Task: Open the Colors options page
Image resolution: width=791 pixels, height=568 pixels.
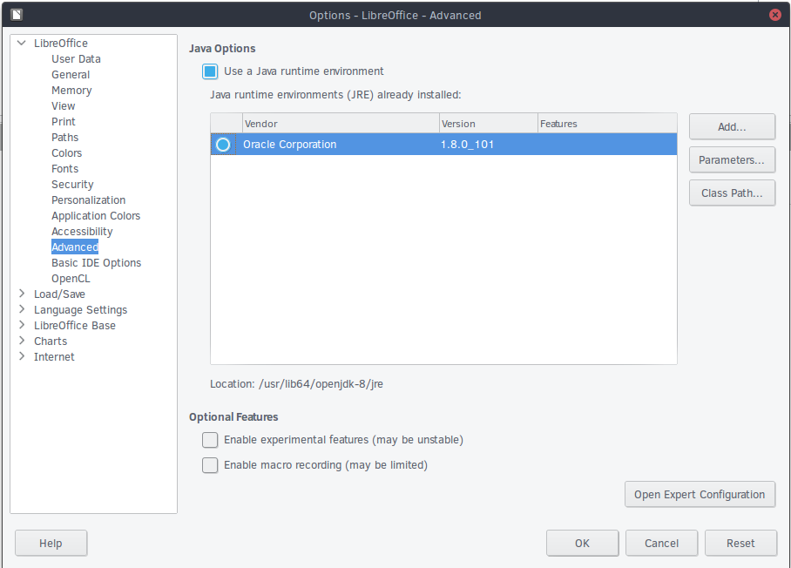Action: [x=66, y=152]
